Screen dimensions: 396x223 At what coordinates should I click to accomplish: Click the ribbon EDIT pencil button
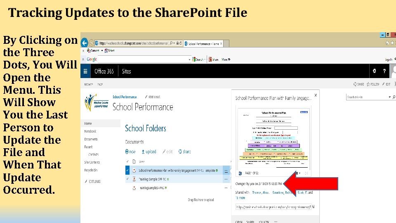coord(387,84)
